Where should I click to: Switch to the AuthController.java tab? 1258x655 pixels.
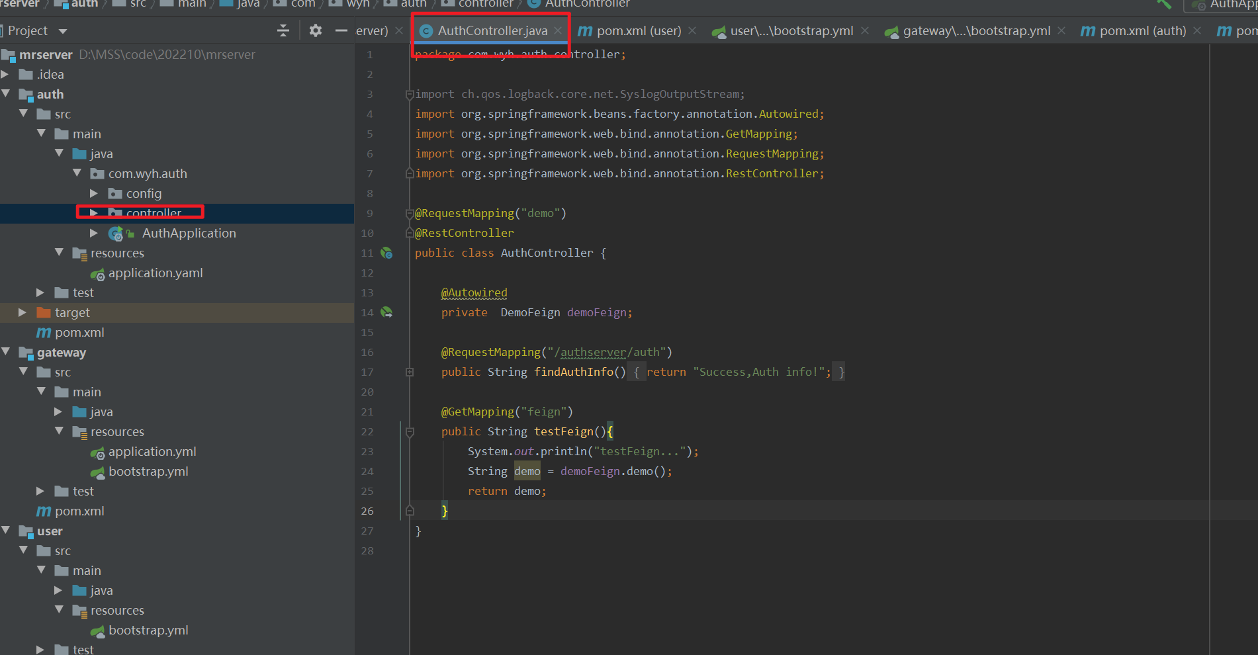coord(492,30)
